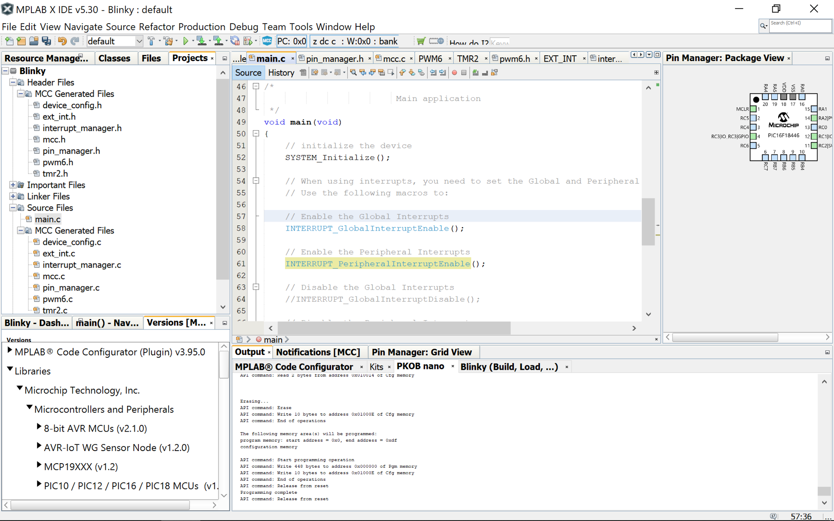
Task: Fold the comment block at line 54
Action: pos(256,180)
